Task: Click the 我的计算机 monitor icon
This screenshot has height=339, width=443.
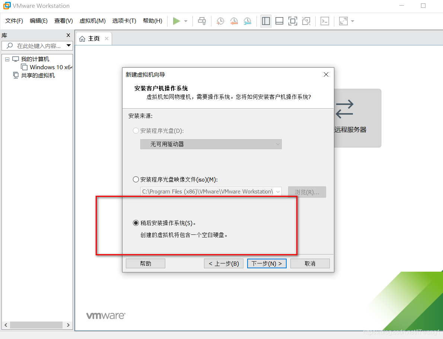Action: 16,59
